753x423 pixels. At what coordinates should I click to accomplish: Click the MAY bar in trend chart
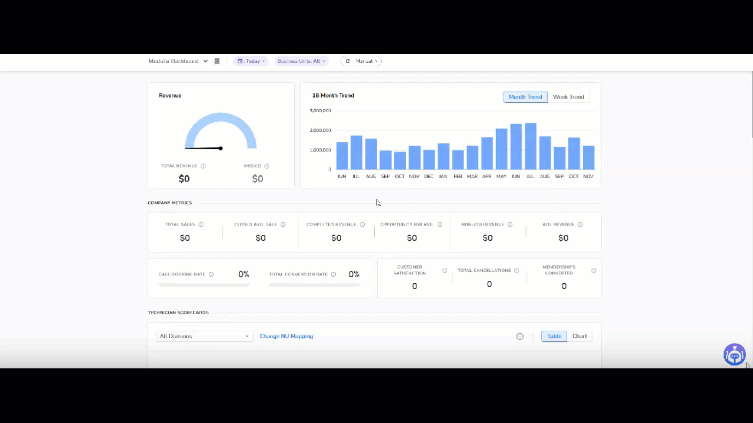501,149
